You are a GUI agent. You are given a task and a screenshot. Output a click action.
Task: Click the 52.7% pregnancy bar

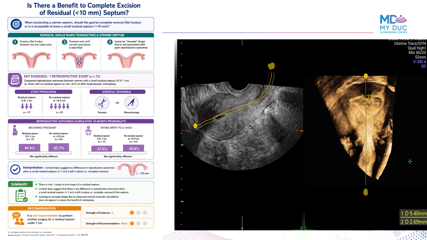(x=59, y=147)
